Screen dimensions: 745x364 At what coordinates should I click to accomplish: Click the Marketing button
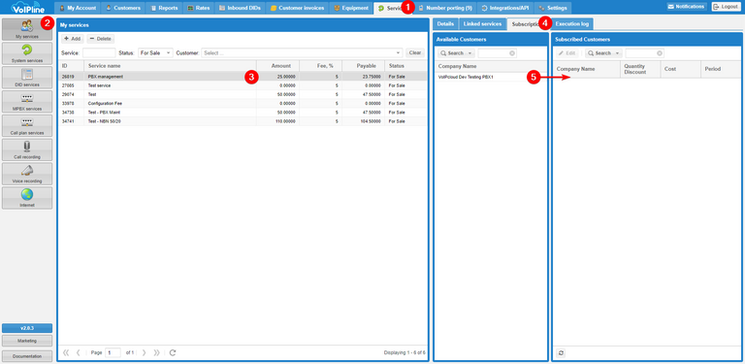(x=27, y=341)
